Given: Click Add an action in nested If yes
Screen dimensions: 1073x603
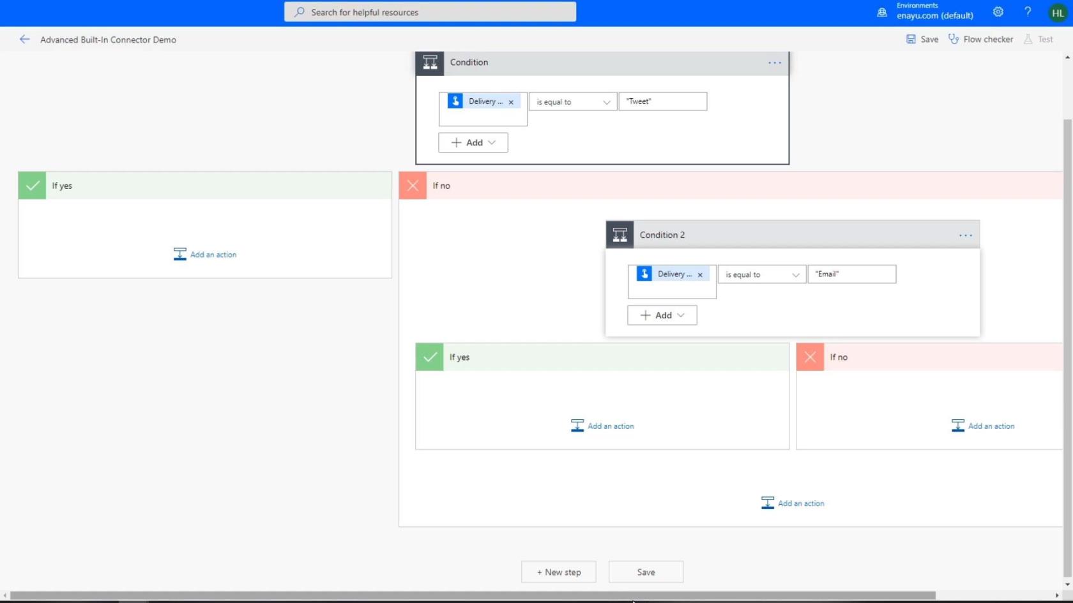Looking at the screenshot, I should [602, 426].
